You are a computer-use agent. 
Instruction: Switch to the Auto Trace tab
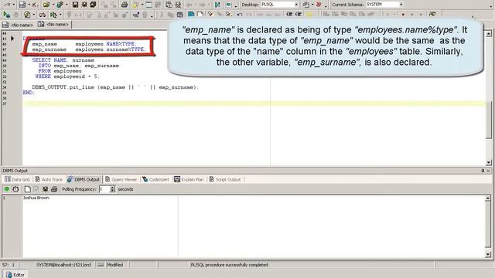pos(49,179)
